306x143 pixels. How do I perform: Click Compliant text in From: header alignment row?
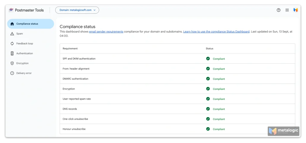click(219, 69)
